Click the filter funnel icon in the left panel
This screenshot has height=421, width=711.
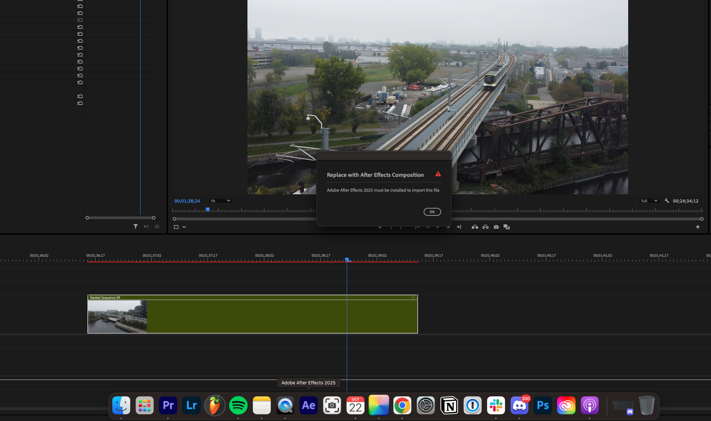point(136,227)
